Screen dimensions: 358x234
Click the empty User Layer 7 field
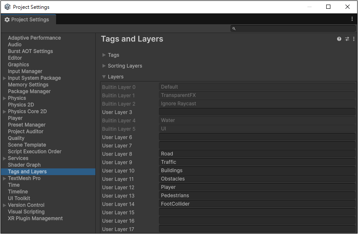[x=257, y=145]
